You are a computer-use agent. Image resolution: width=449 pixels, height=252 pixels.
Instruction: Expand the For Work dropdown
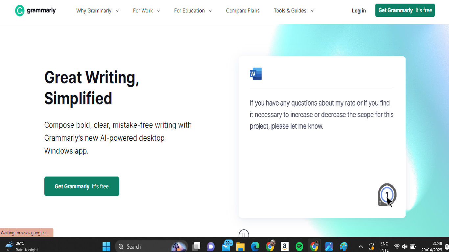(x=147, y=10)
